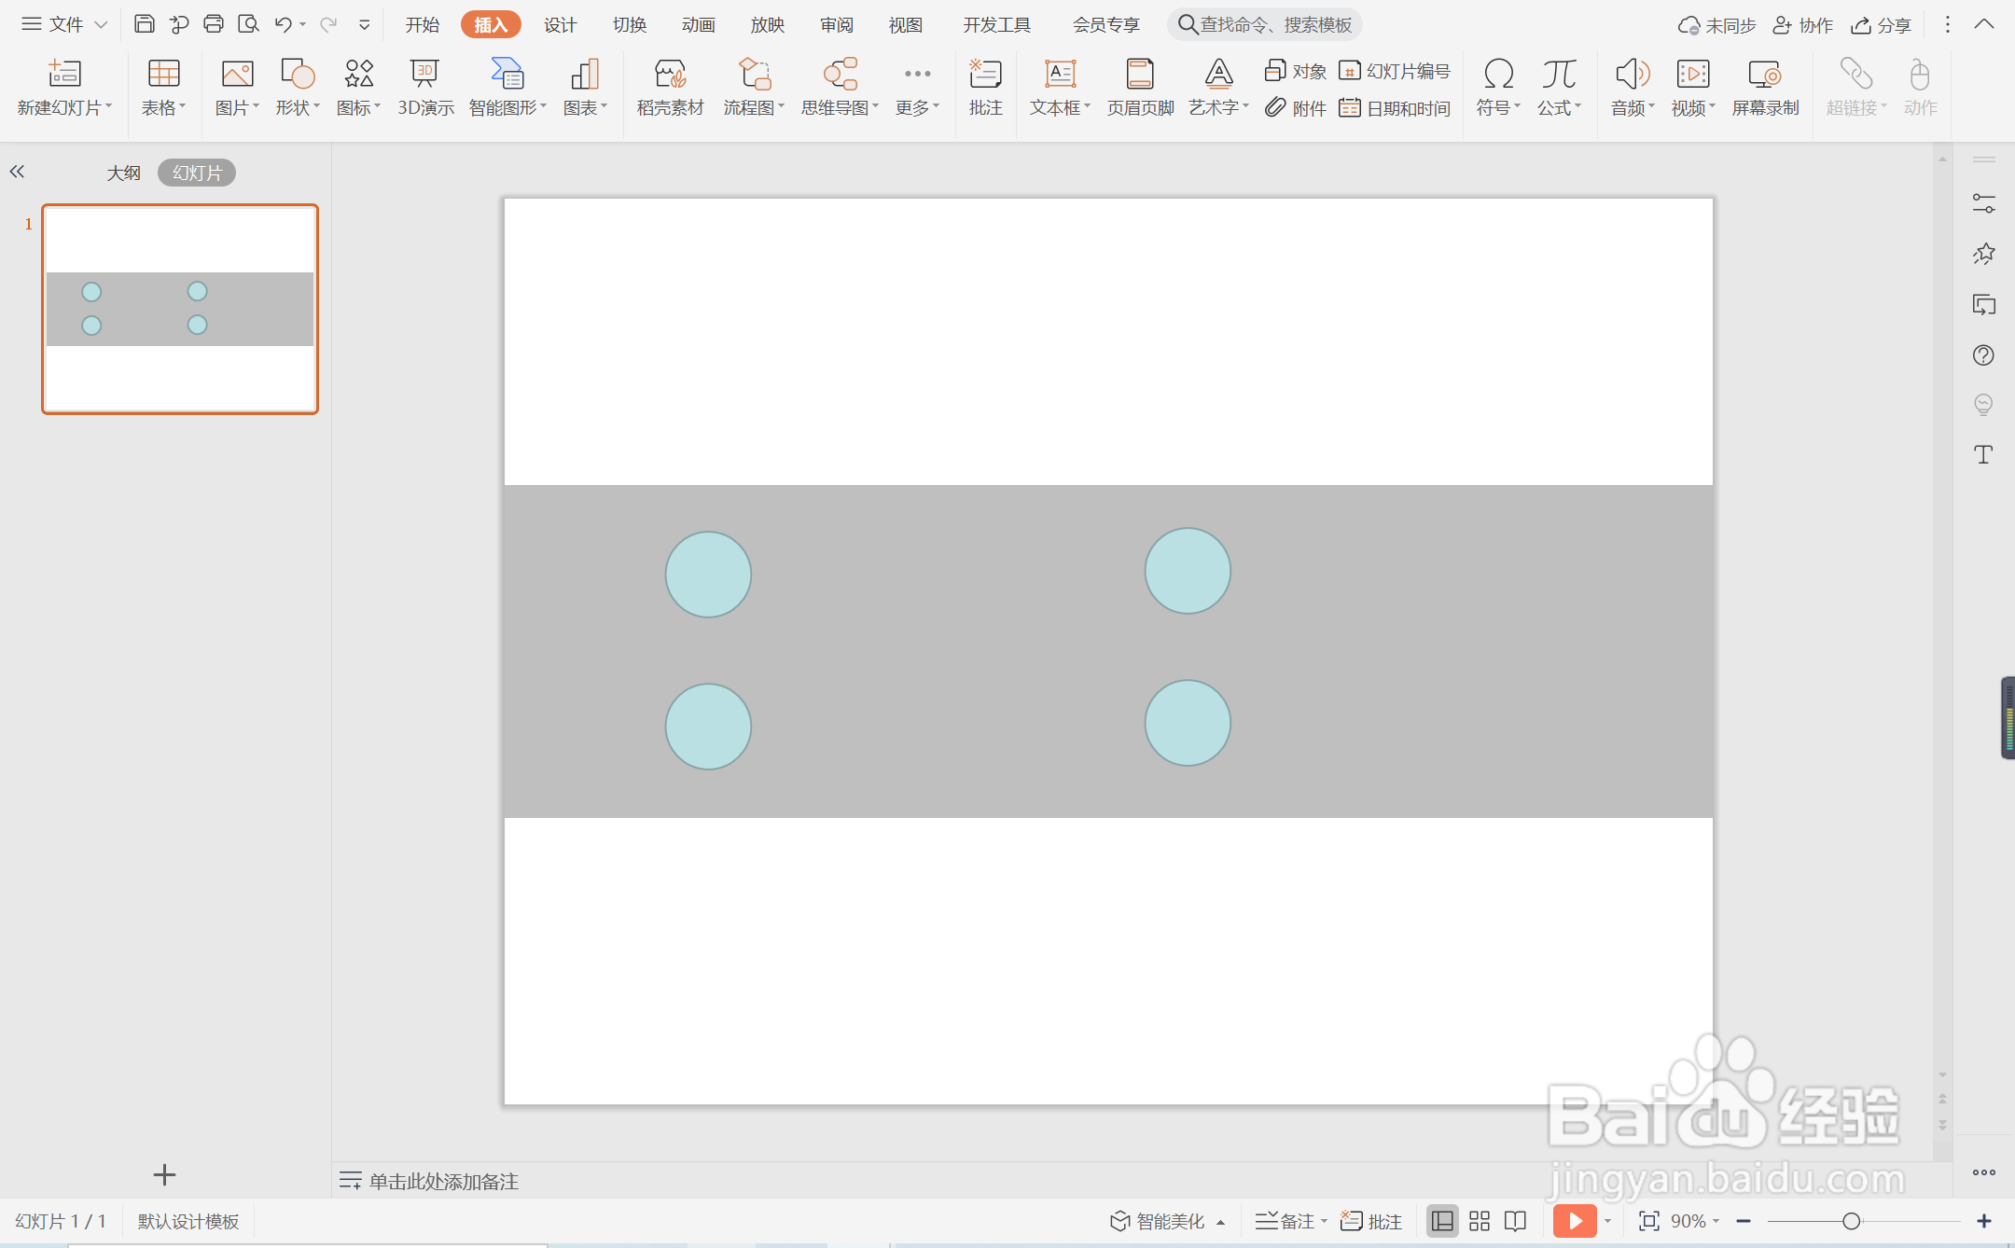Insert 页眉页脚 header and footer
Viewport: 2015px width, 1248px height.
pyautogui.click(x=1140, y=88)
